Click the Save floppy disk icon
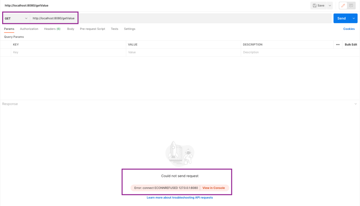The image size is (360, 206). (x=315, y=6)
